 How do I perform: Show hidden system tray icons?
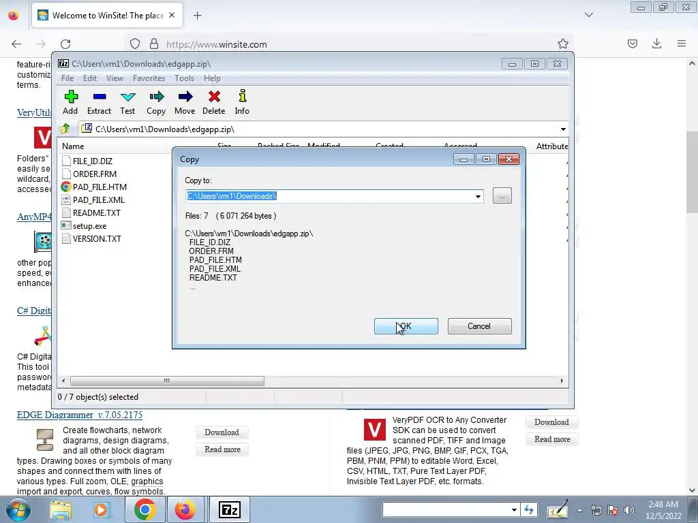click(x=579, y=510)
